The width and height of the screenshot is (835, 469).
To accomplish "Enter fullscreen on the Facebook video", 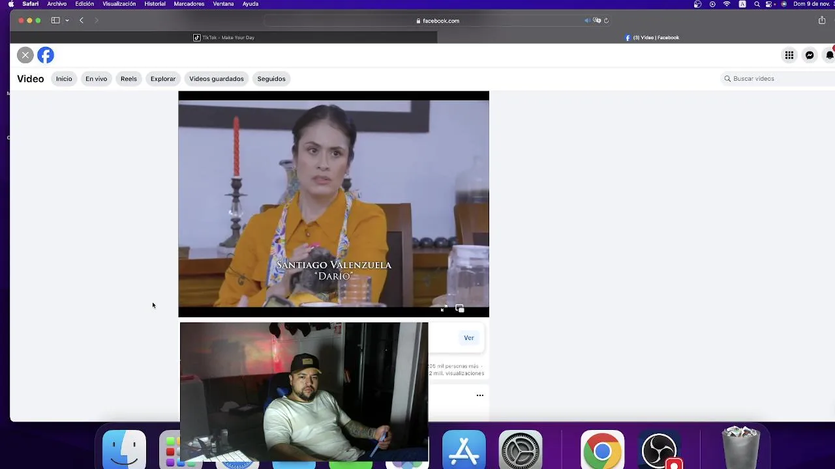I will (444, 309).
